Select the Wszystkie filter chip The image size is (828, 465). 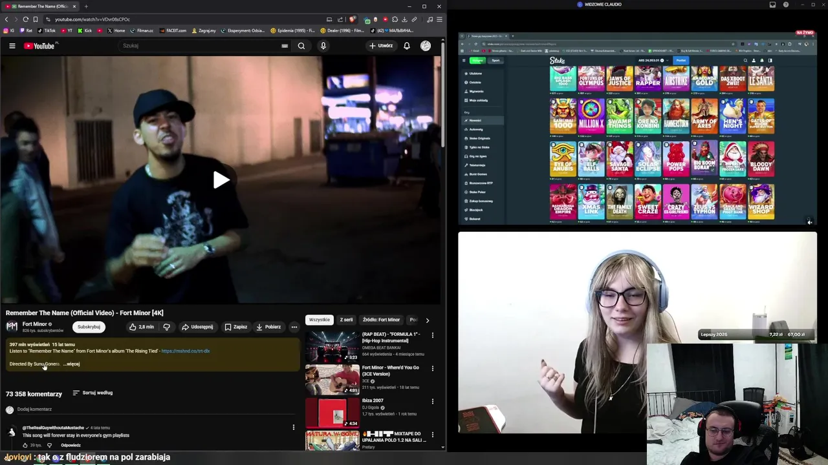320,320
